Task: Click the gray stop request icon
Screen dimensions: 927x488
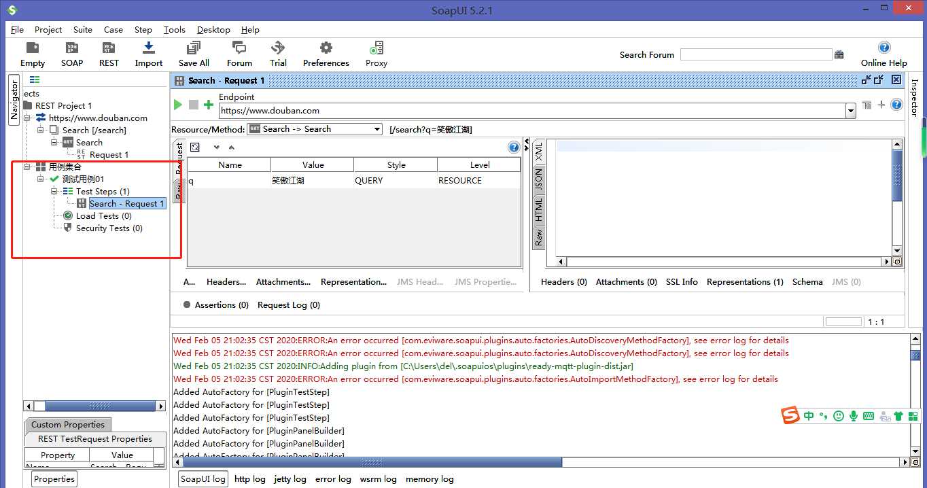Action: point(194,105)
